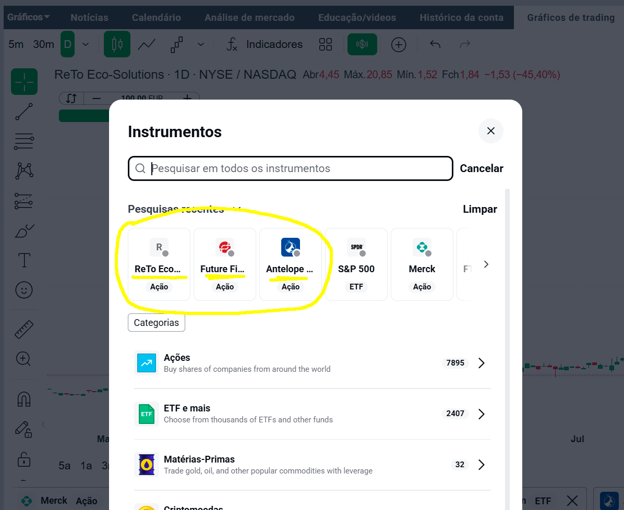Screen dimensions: 624x510
Task: Close the Instrumentos dialog
Action: pyautogui.click(x=490, y=131)
